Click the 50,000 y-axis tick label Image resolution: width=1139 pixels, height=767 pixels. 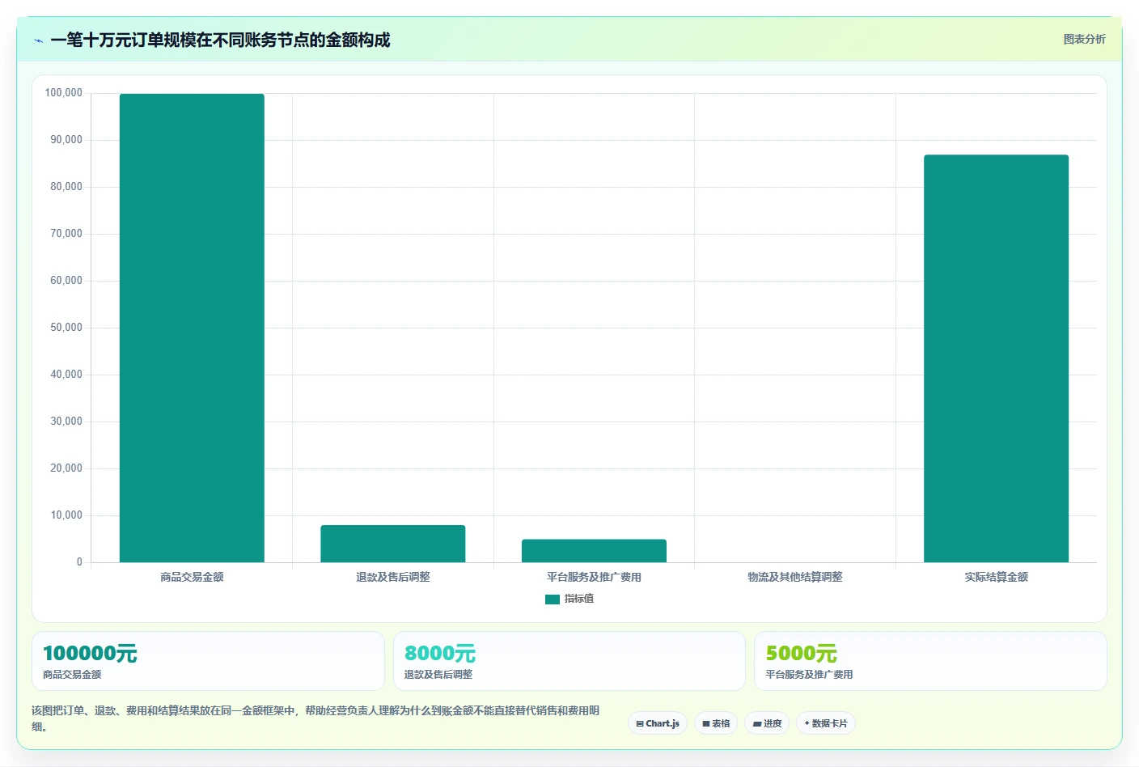[66, 328]
